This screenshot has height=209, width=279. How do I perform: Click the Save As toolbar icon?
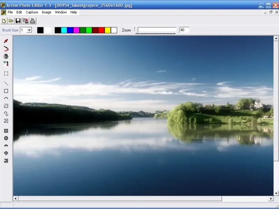click(x=25, y=21)
